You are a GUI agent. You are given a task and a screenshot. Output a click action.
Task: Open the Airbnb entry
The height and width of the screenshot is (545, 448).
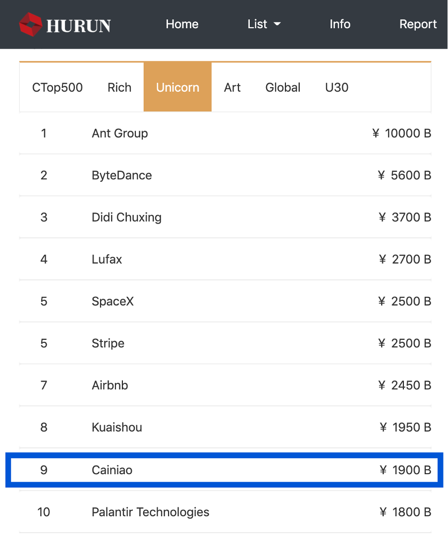pyautogui.click(x=225, y=385)
